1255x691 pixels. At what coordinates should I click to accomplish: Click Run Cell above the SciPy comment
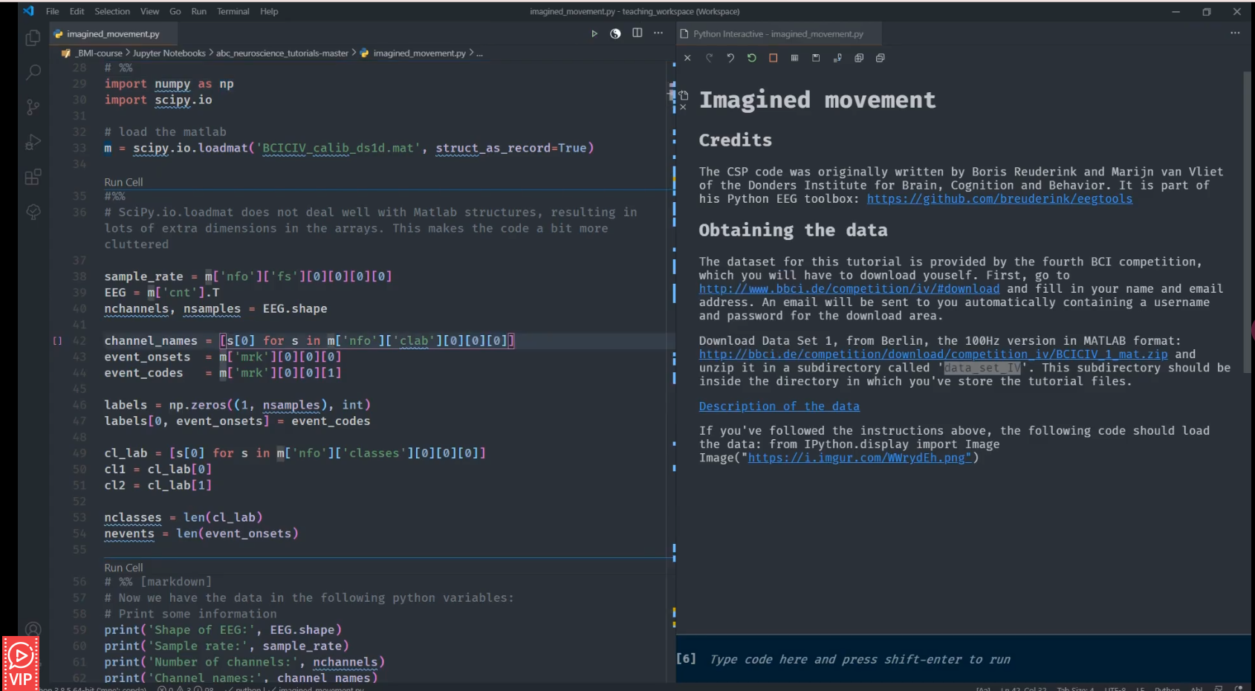click(123, 182)
